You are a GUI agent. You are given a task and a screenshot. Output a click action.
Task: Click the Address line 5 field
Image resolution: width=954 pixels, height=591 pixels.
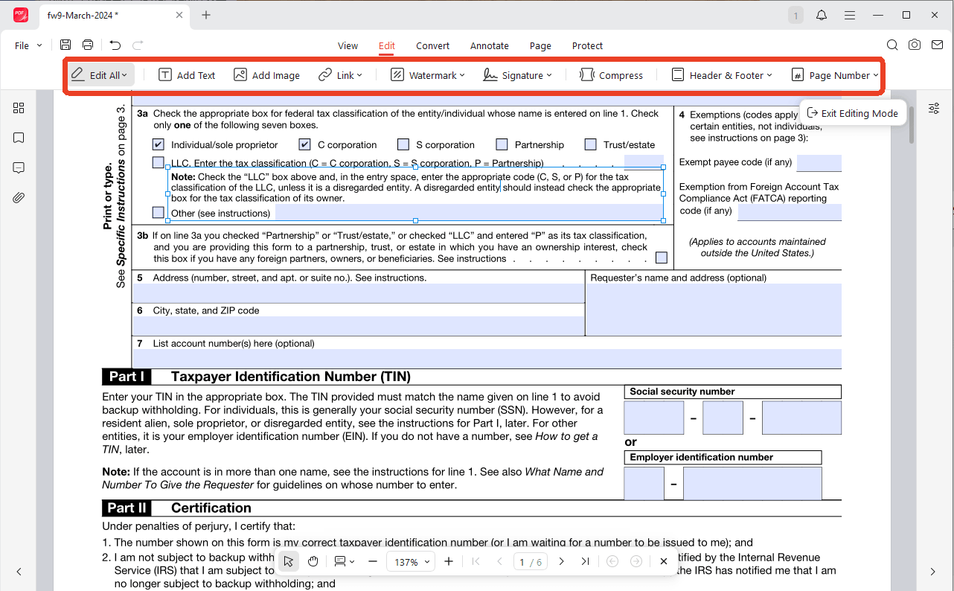[359, 293]
